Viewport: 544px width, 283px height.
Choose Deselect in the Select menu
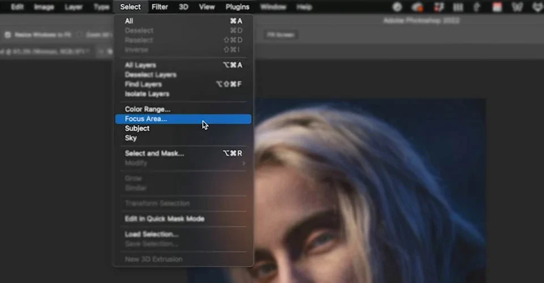[x=183, y=31]
